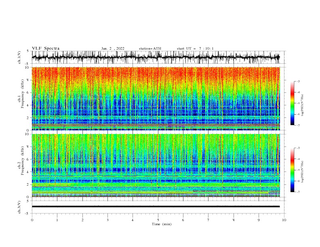This screenshot has width=320, height=247.
Task: Click the ch.3 flat black voltage trace
Action: pos(156,207)
